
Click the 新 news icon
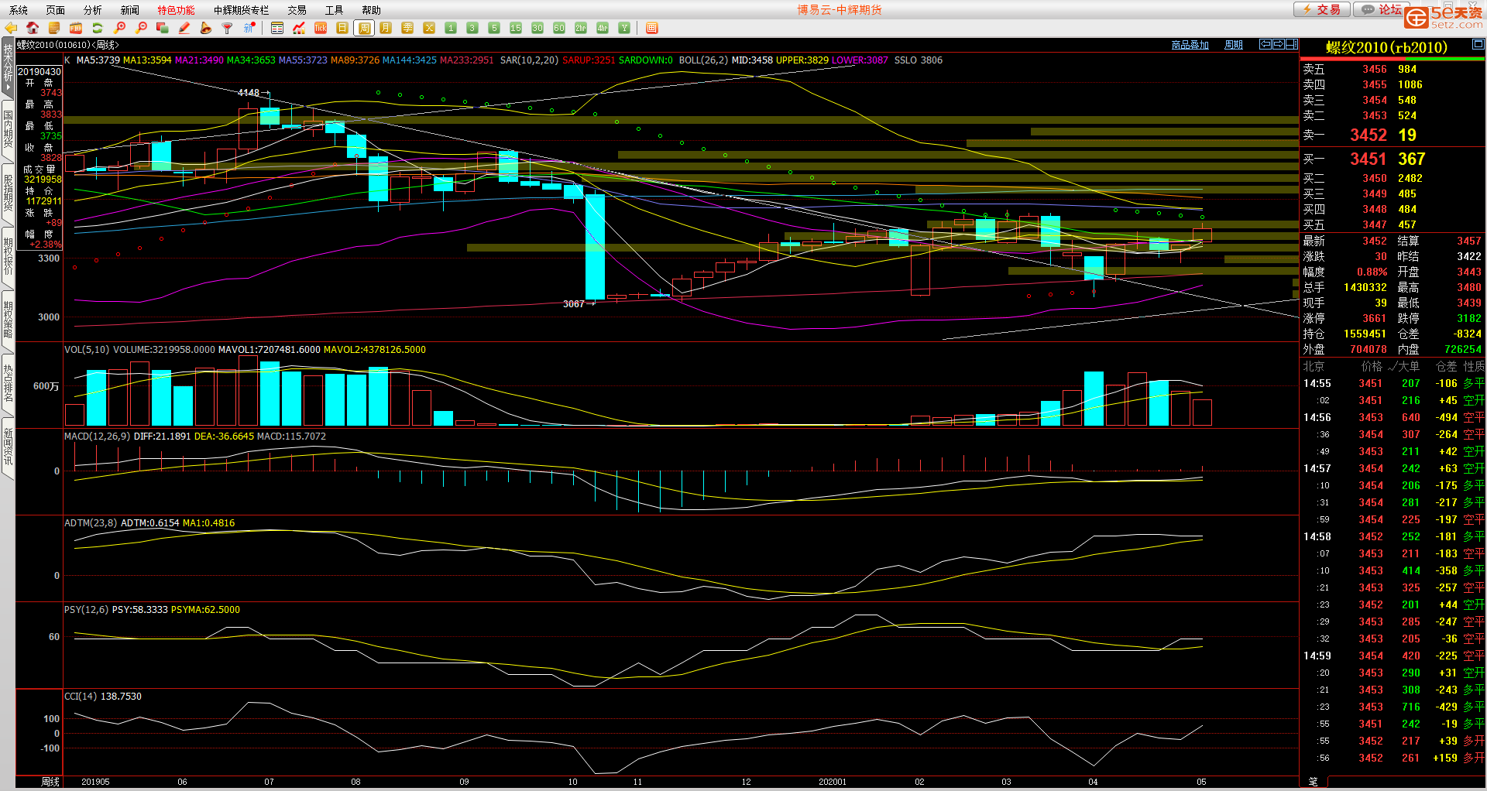pyautogui.click(x=249, y=28)
